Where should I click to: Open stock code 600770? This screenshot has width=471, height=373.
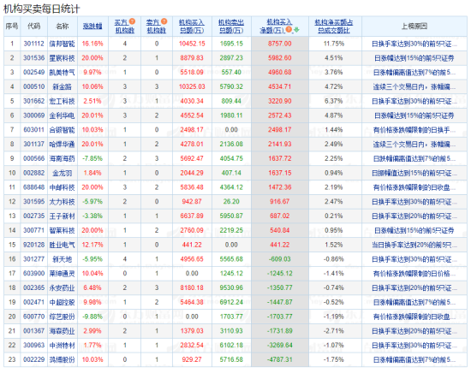coord(34,317)
